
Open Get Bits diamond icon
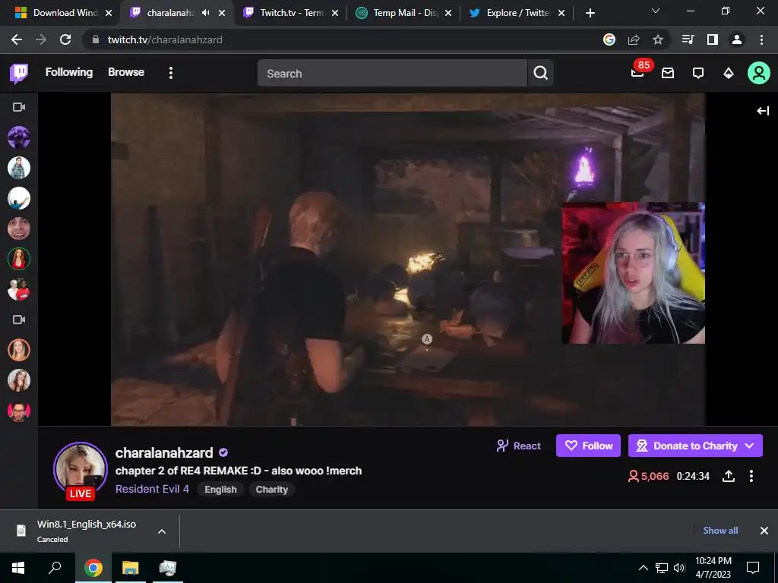729,73
